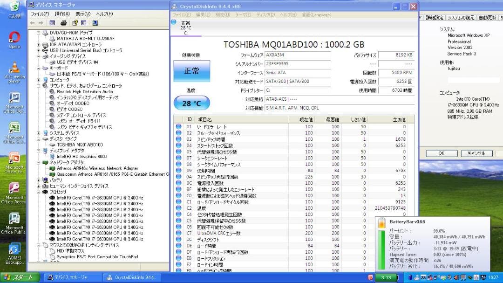Expand the バッテリ node
This screenshot has width=503, height=283.
39,180
